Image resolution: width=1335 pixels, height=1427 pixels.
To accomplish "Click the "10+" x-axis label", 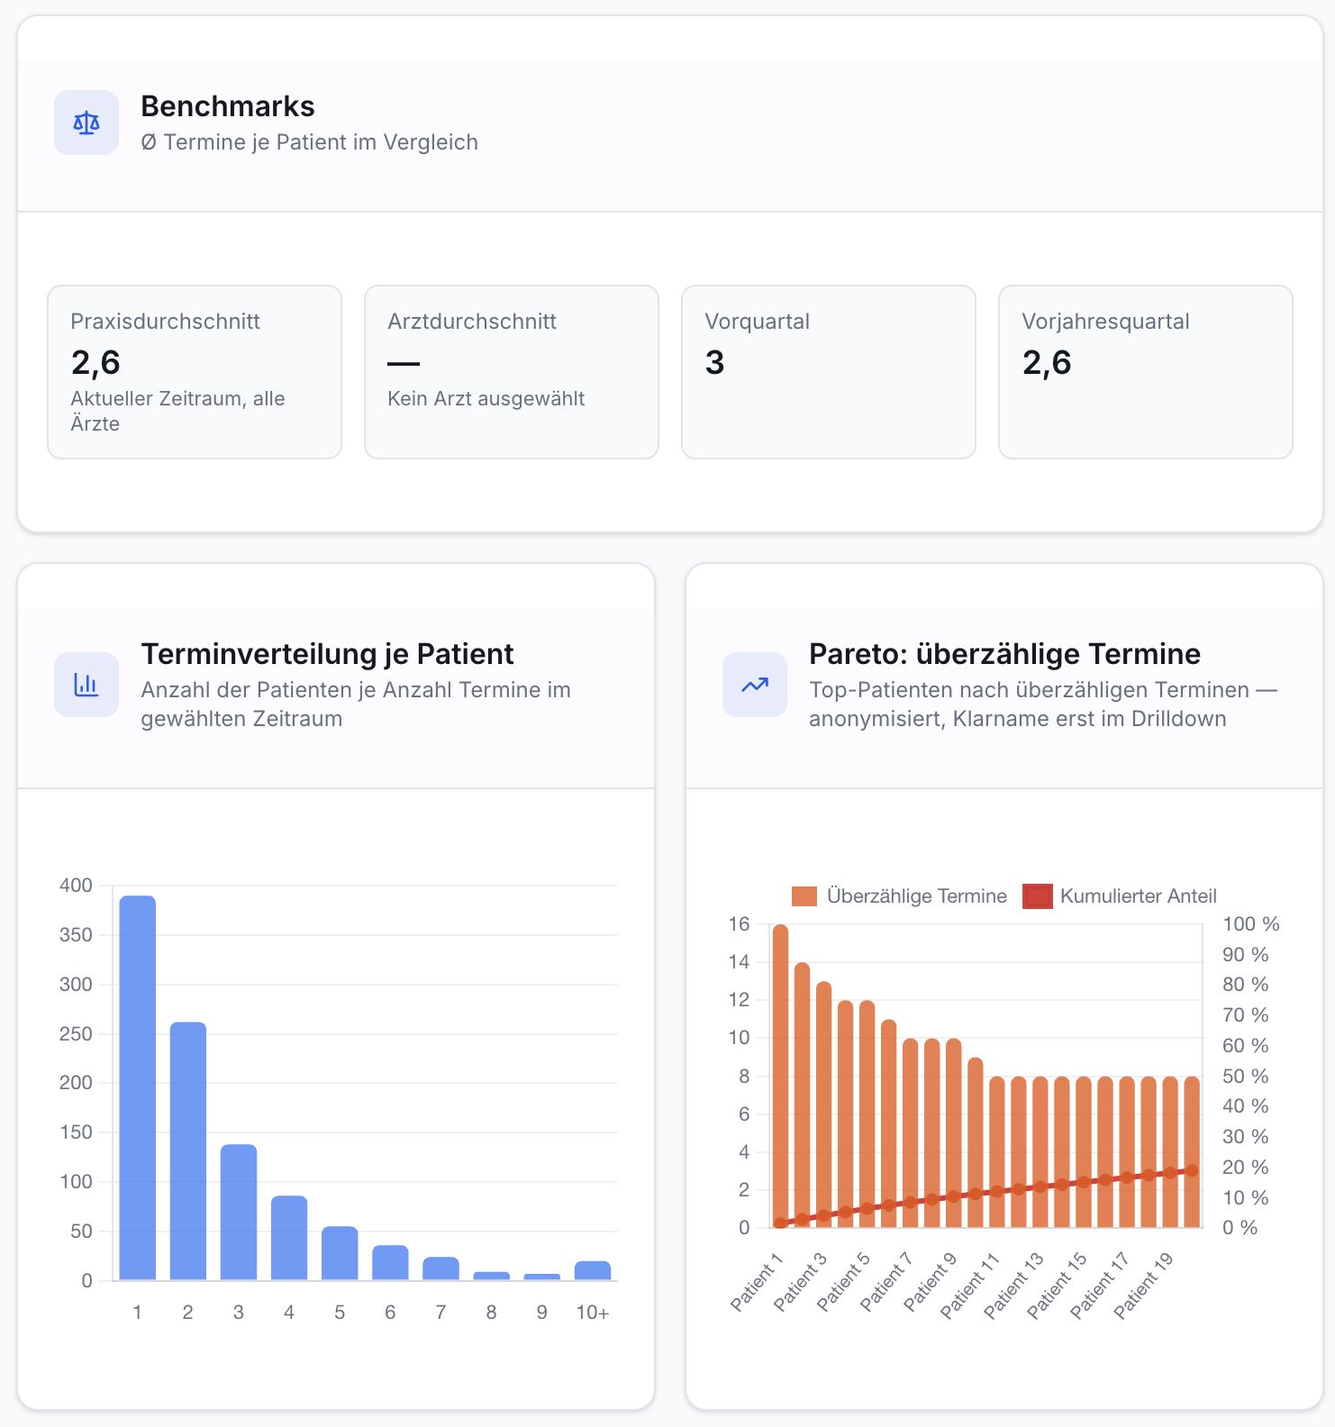I will click(593, 1313).
